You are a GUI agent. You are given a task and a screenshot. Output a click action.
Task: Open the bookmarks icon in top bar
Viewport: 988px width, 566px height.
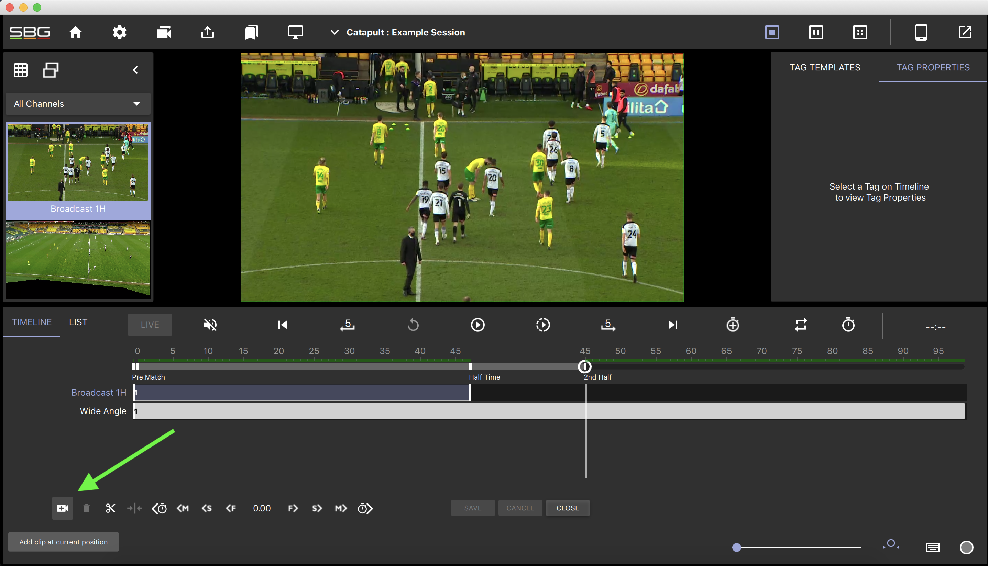[x=251, y=32]
